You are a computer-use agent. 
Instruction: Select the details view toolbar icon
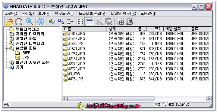click(89, 22)
